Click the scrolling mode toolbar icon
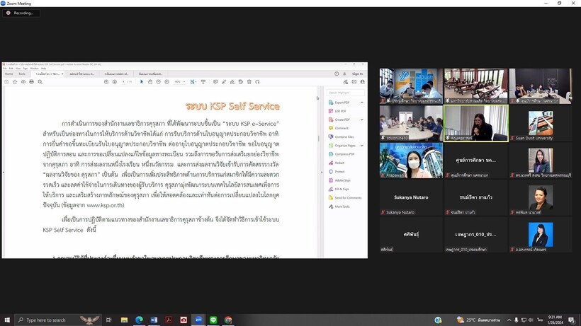Screen dimensions: 581x326 pos(203,82)
